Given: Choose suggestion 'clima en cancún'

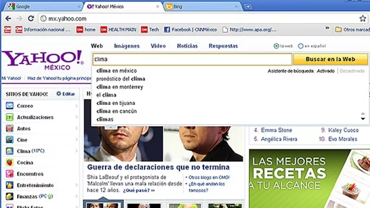Looking at the screenshot, I should (x=117, y=111).
